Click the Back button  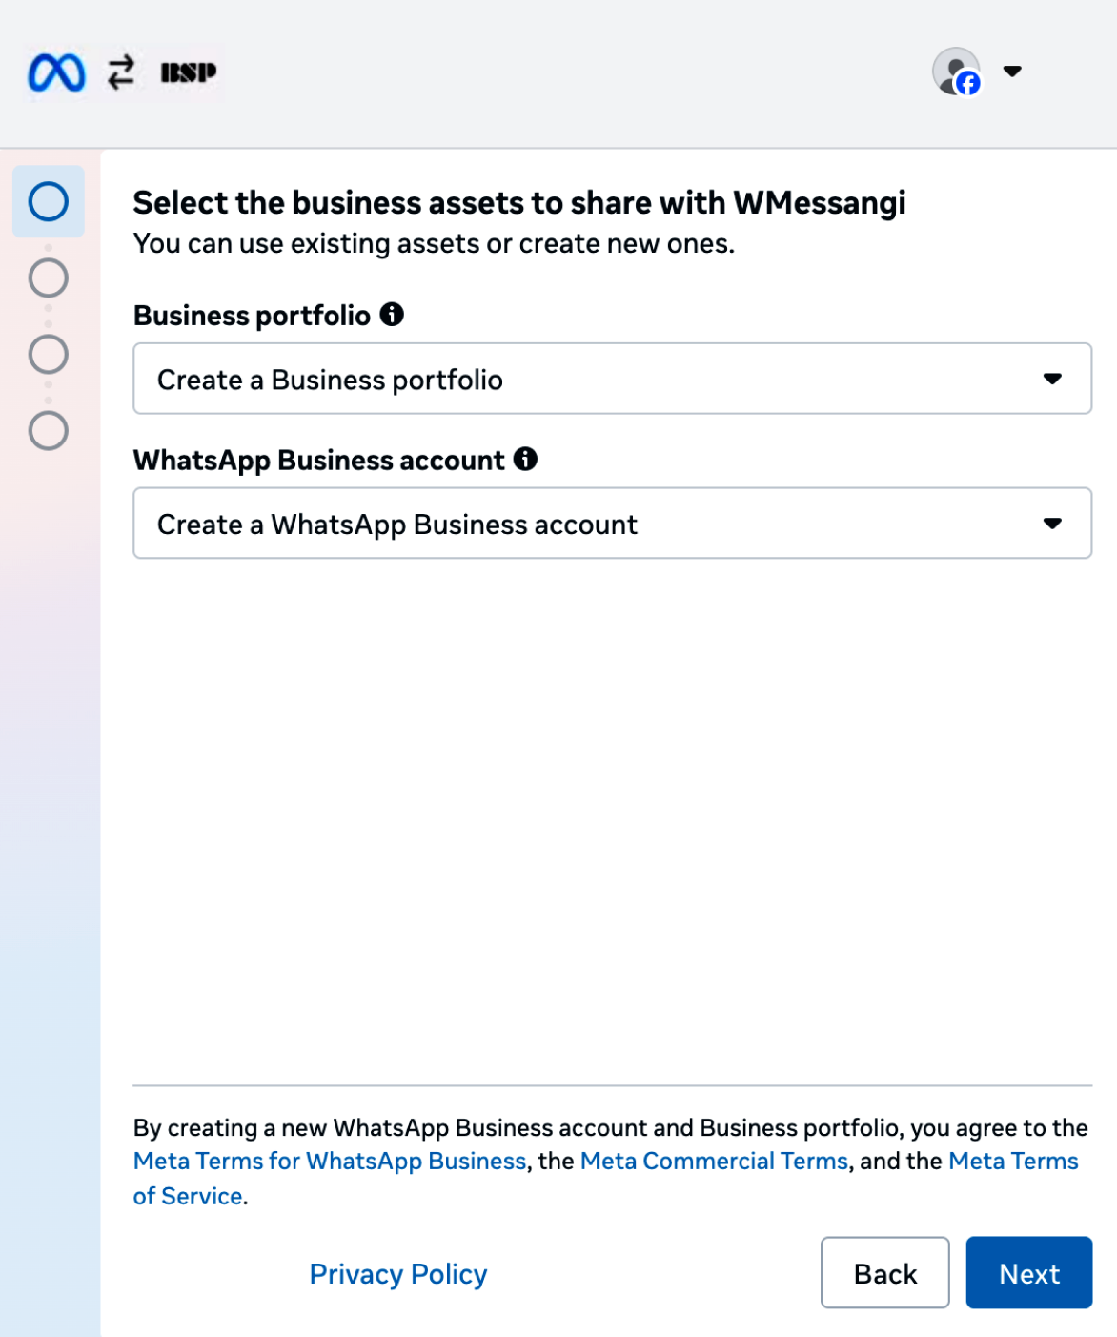pyautogui.click(x=885, y=1273)
